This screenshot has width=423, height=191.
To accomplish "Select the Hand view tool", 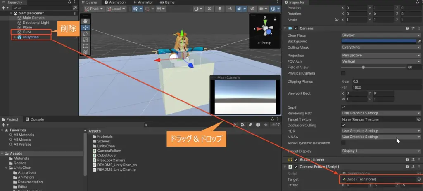I will pos(86,21).
